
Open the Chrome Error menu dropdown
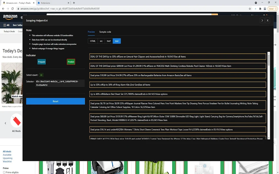(x=272, y=9)
